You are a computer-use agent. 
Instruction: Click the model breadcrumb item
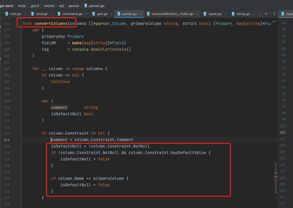[x=49, y=6]
